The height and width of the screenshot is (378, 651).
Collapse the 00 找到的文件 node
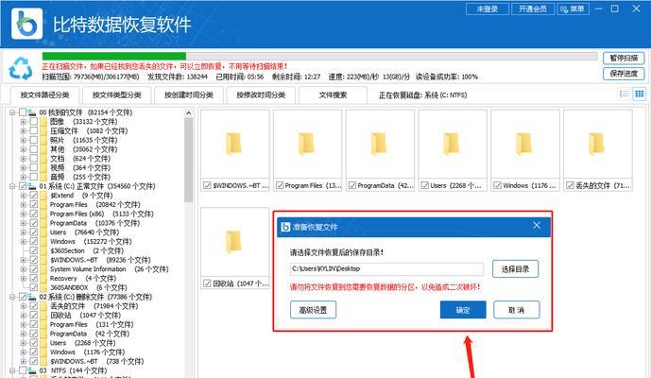pos(12,112)
